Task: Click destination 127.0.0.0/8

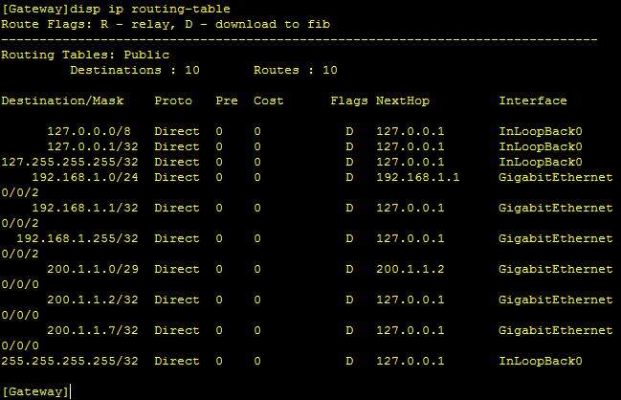Action: click(x=89, y=131)
